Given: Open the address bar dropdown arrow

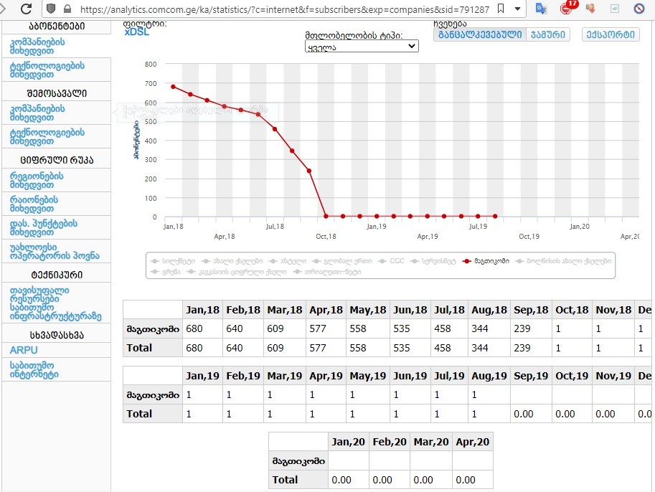Looking at the screenshot, I should (519, 9).
